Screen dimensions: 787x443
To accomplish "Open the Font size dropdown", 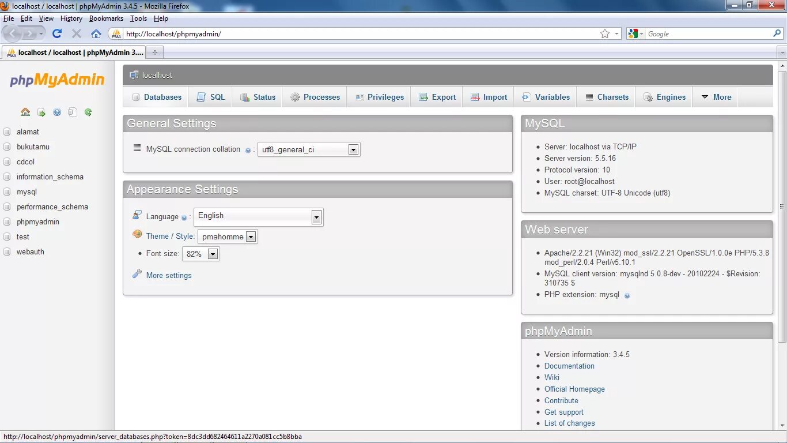I will click(200, 254).
